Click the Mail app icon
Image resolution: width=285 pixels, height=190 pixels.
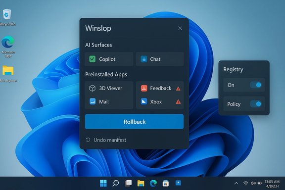(x=93, y=101)
